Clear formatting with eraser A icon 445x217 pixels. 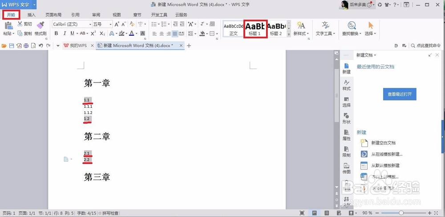click(132, 24)
